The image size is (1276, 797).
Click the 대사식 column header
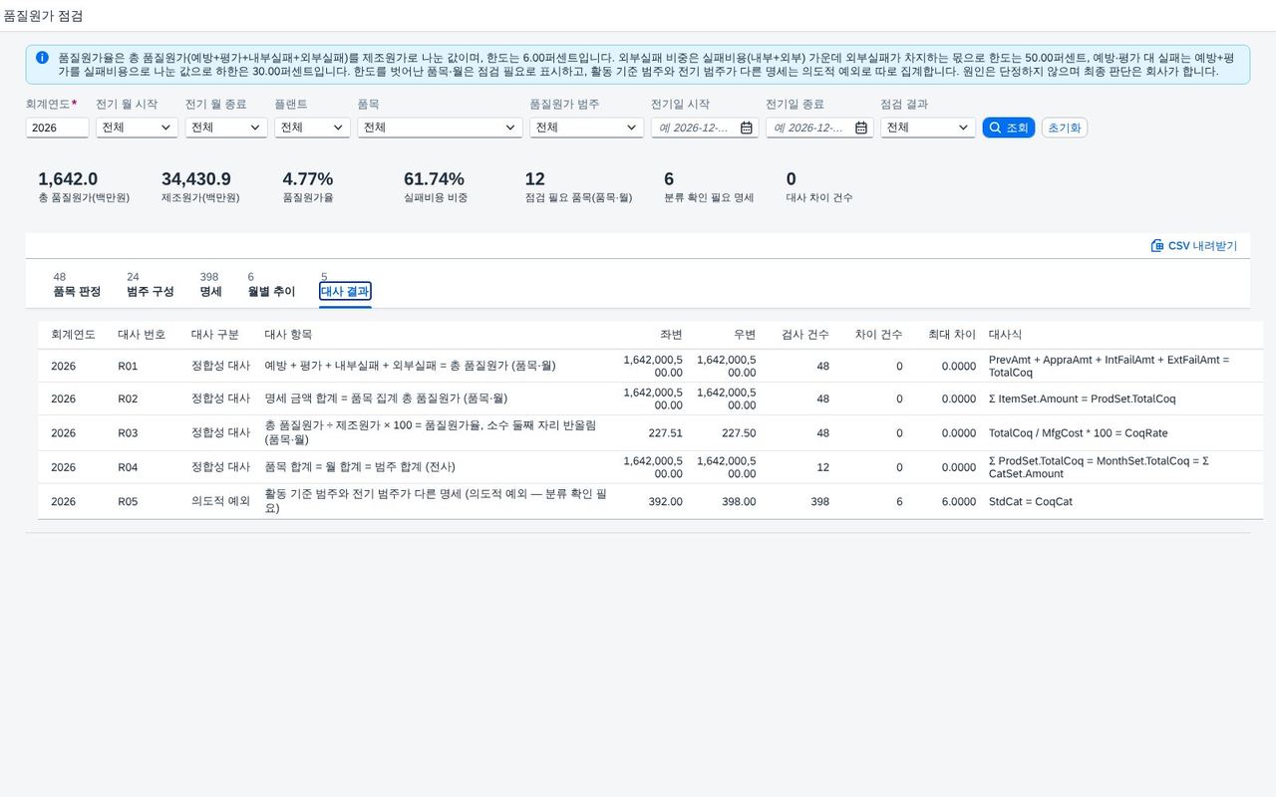click(1005, 335)
